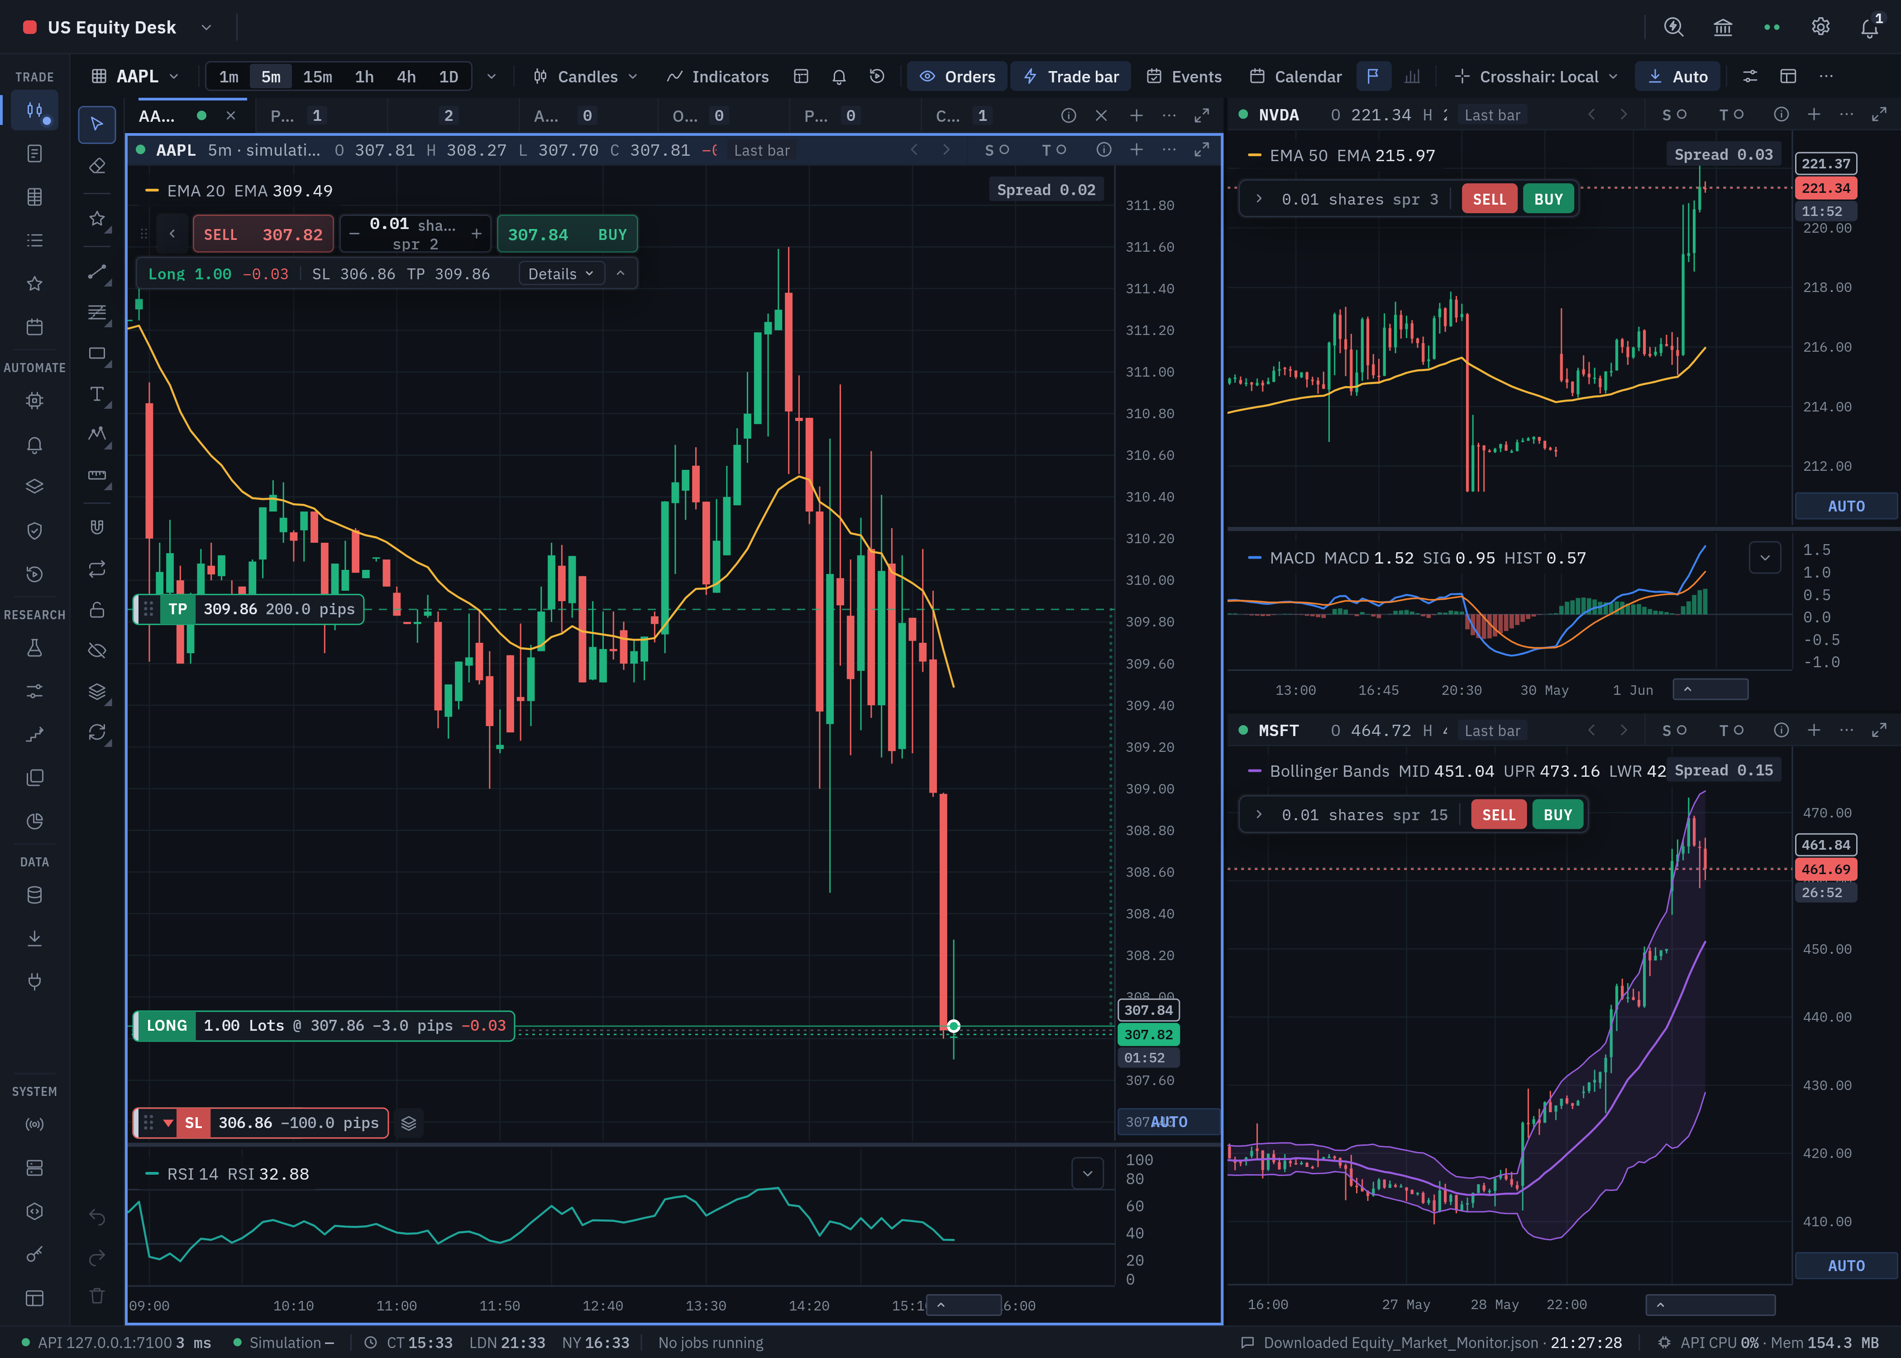Image resolution: width=1901 pixels, height=1358 pixels.
Task: Open the bank accounts icon in the header
Action: (x=1723, y=27)
